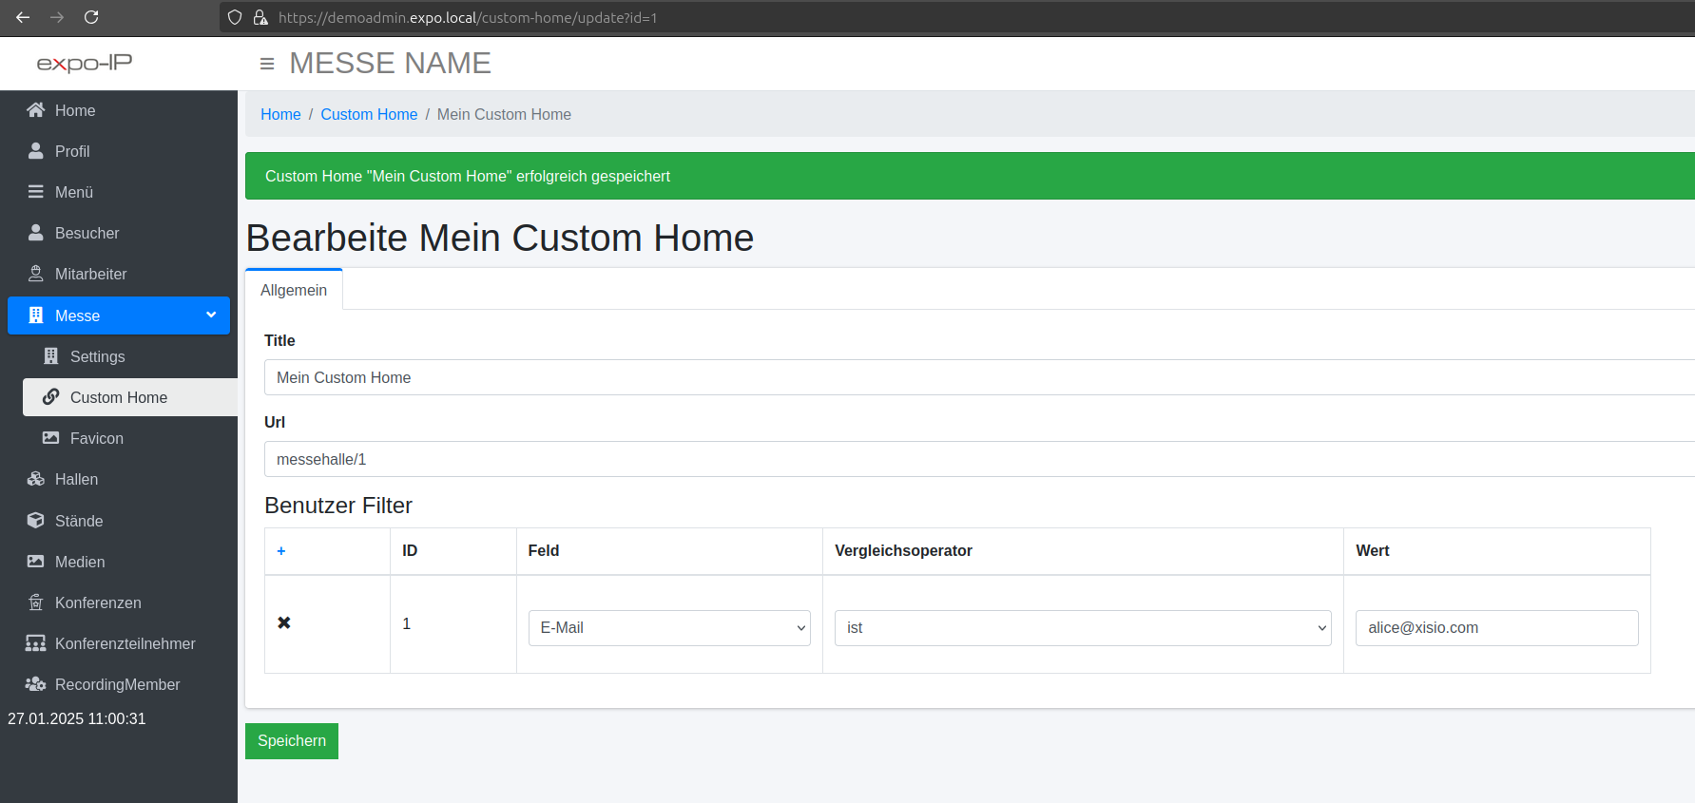
Task: Follow the Custom Home breadcrumb link
Action: click(x=369, y=115)
